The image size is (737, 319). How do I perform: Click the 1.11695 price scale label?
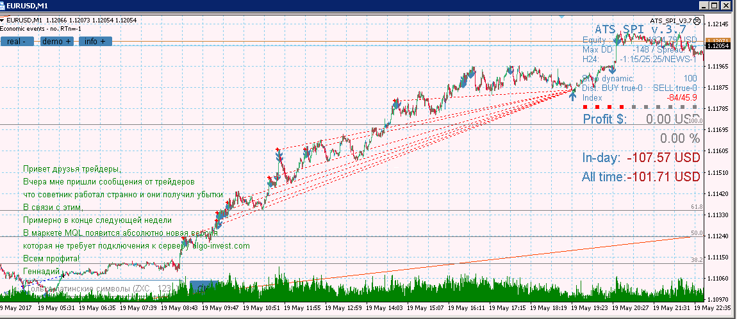718,129
